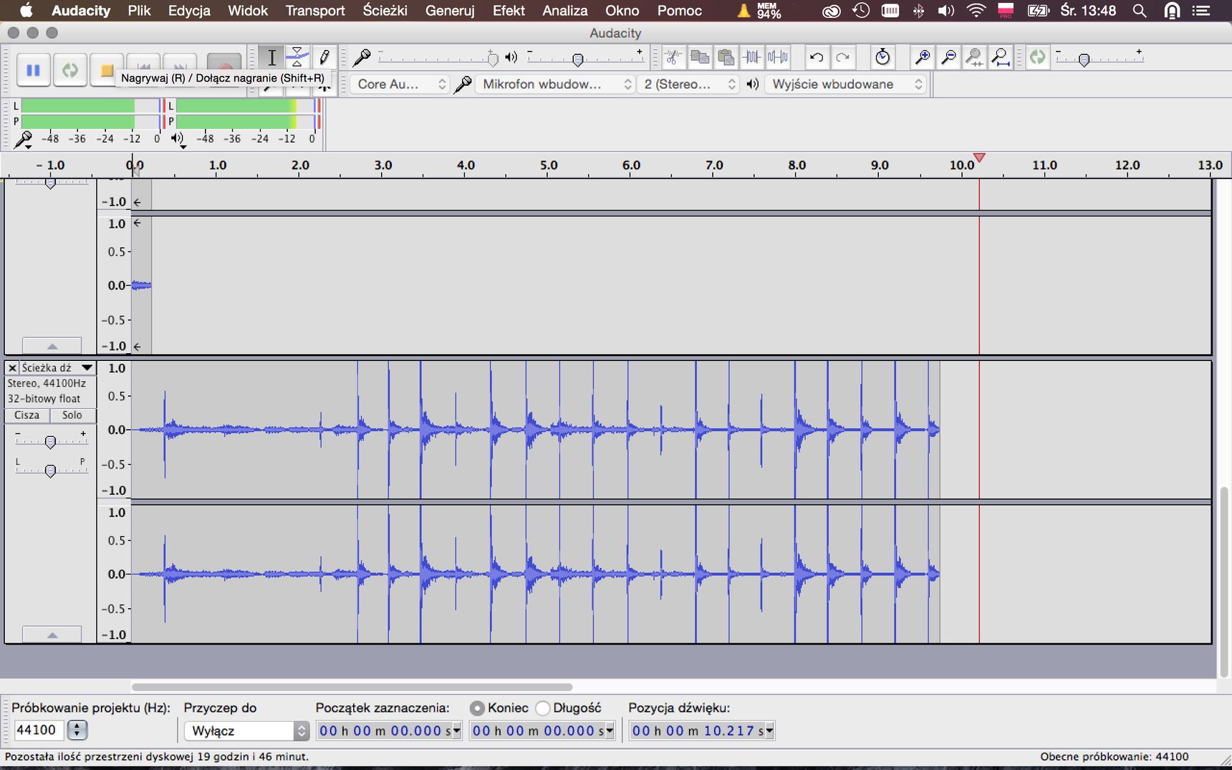Image resolution: width=1232 pixels, height=770 pixels.
Task: Adjust the playback volume slider
Action: pyautogui.click(x=577, y=59)
